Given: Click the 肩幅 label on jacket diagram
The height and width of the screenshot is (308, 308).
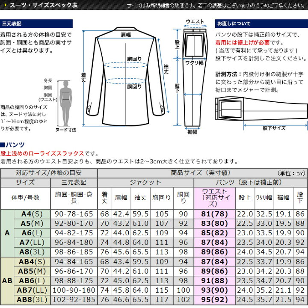Looking at the screenshot, I should pos(126,35).
